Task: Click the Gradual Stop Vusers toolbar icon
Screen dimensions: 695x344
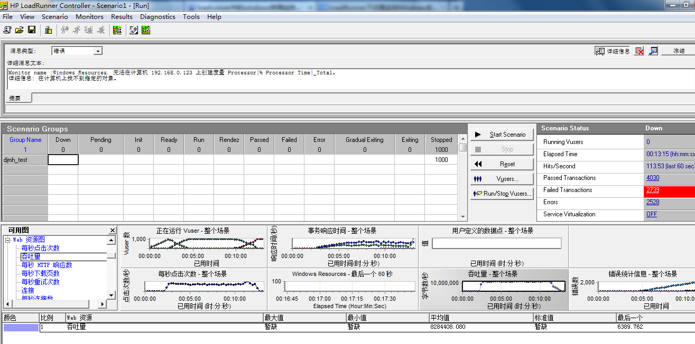Action: coord(88,30)
